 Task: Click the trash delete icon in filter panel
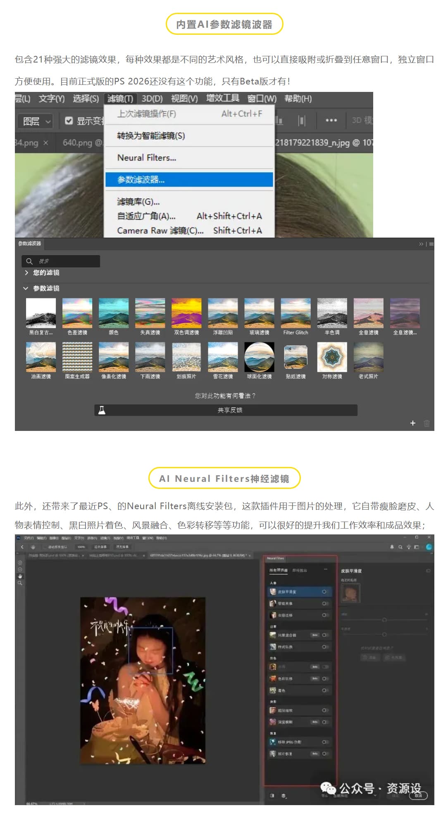(427, 423)
